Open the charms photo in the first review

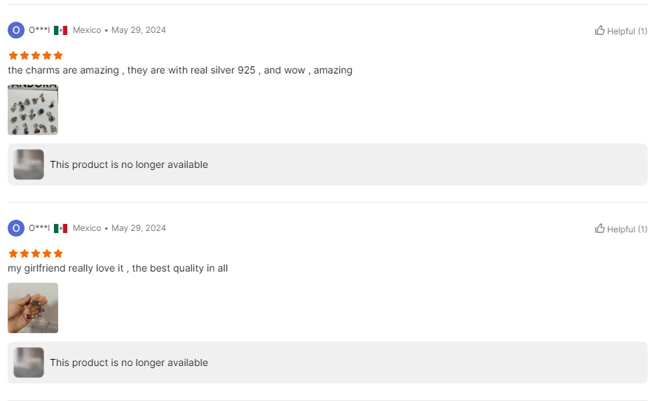coord(33,110)
